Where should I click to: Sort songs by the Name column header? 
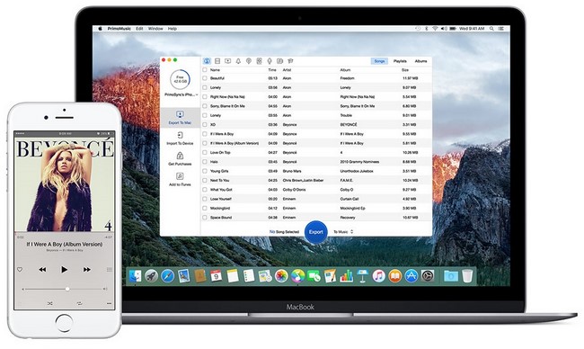coord(215,70)
